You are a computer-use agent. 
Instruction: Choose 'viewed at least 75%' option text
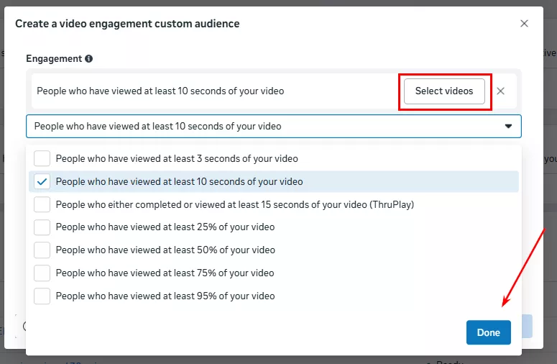click(x=165, y=273)
